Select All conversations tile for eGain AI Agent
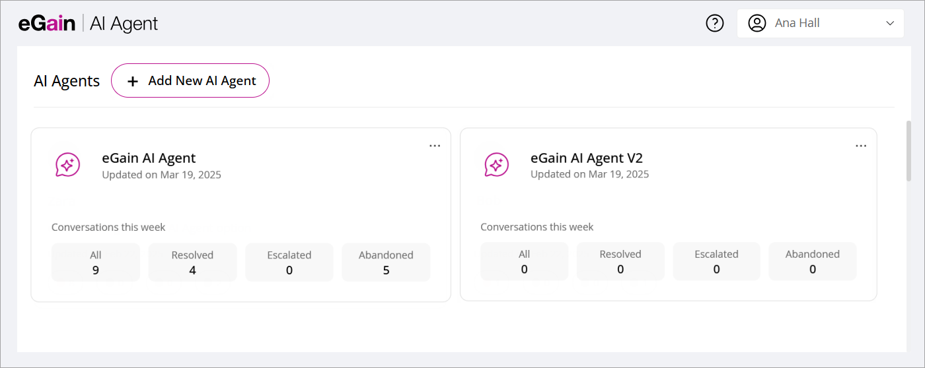 pyautogui.click(x=96, y=262)
